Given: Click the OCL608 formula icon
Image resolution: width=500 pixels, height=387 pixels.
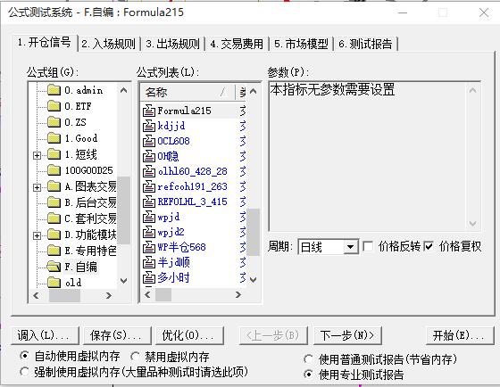Looking at the screenshot, I should click(148, 141).
